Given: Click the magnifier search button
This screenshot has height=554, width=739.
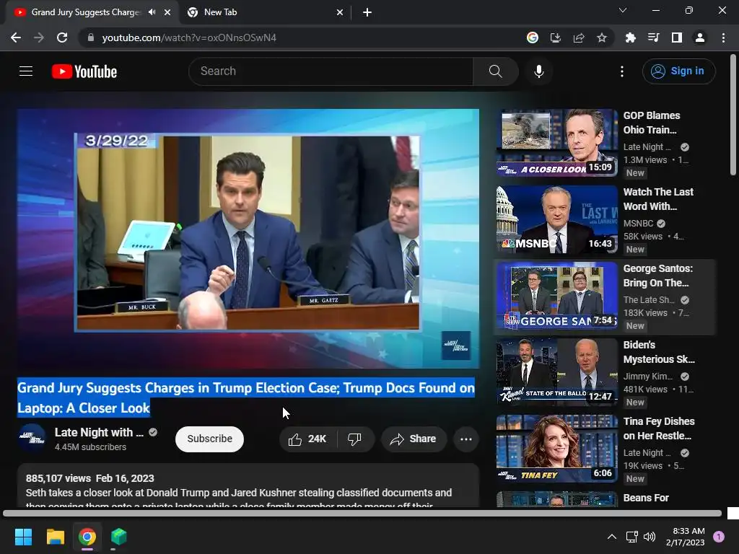Looking at the screenshot, I should [495, 71].
